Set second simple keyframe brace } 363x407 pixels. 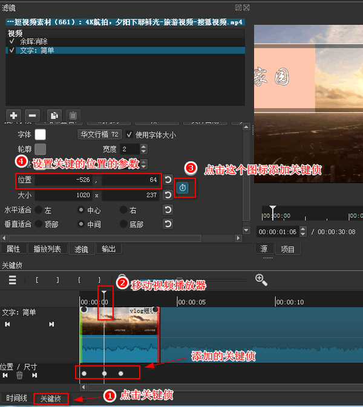click(x=99, y=280)
